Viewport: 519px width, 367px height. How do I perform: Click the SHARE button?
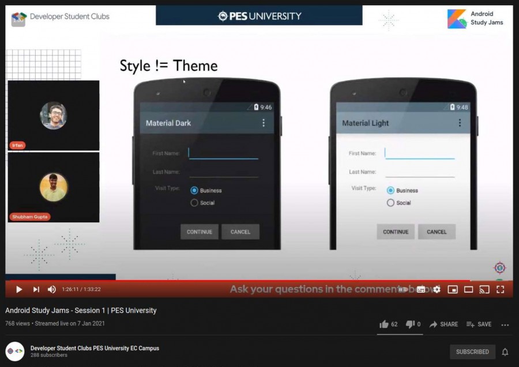pyautogui.click(x=443, y=324)
